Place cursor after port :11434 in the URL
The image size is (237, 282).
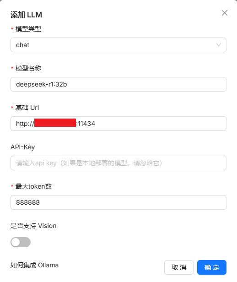96,124
